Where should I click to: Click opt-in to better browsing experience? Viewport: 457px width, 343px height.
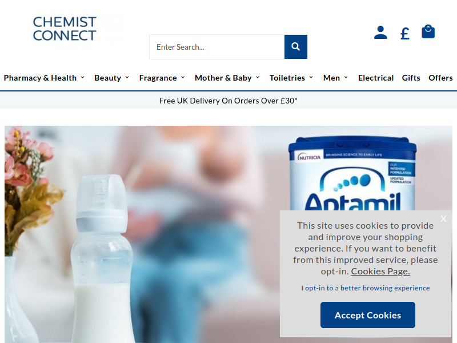366,288
